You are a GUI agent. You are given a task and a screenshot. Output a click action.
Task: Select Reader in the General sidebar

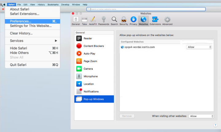coord(94,38)
